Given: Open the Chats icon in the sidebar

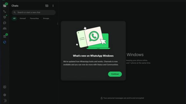Looking at the screenshot, I should point(5,6).
